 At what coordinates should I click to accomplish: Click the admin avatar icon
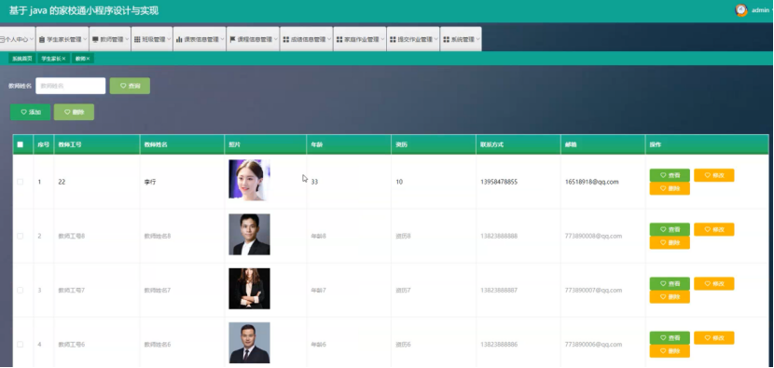741,10
